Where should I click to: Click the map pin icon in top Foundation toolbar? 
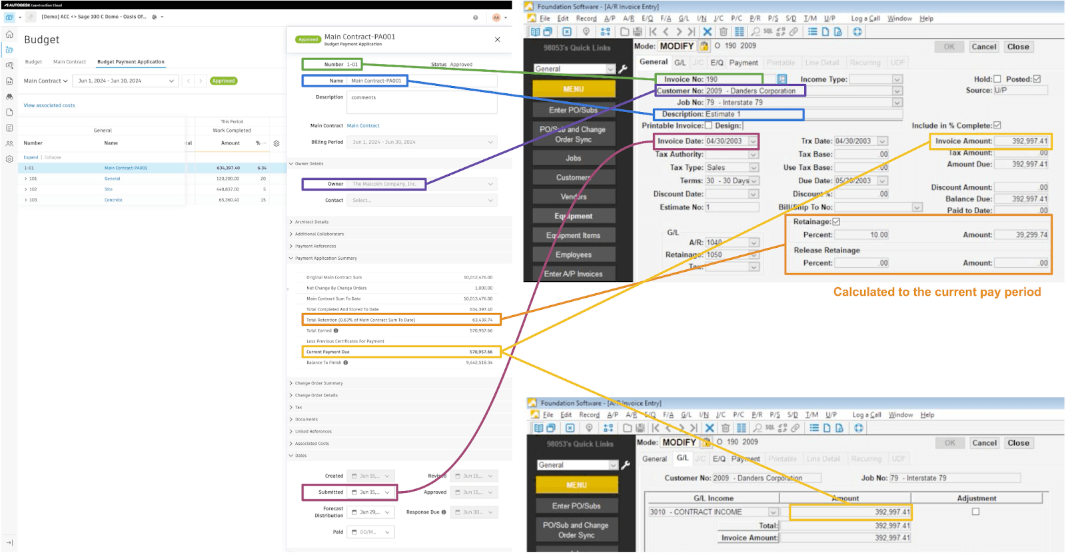point(586,31)
